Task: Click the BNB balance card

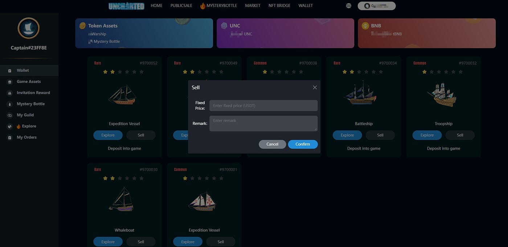Action: click(x=427, y=33)
